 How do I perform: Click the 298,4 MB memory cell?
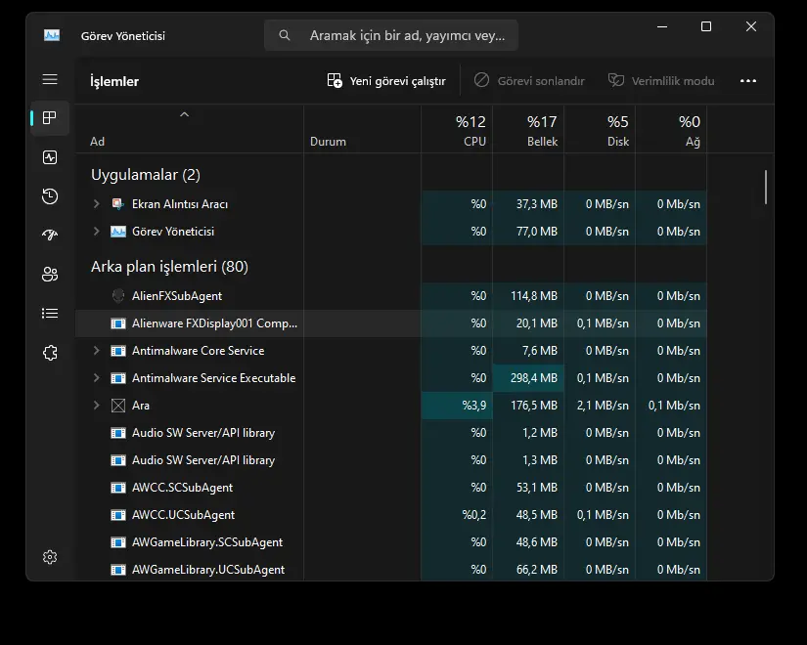coord(528,378)
